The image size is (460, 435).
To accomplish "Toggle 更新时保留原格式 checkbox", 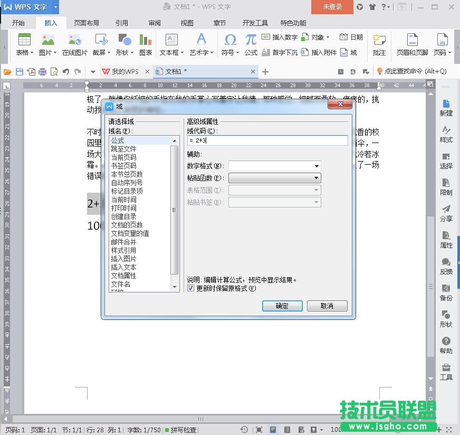I will [191, 288].
